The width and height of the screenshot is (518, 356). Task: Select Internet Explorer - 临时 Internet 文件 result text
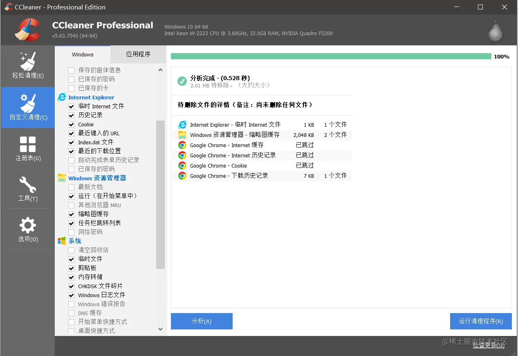235,125
